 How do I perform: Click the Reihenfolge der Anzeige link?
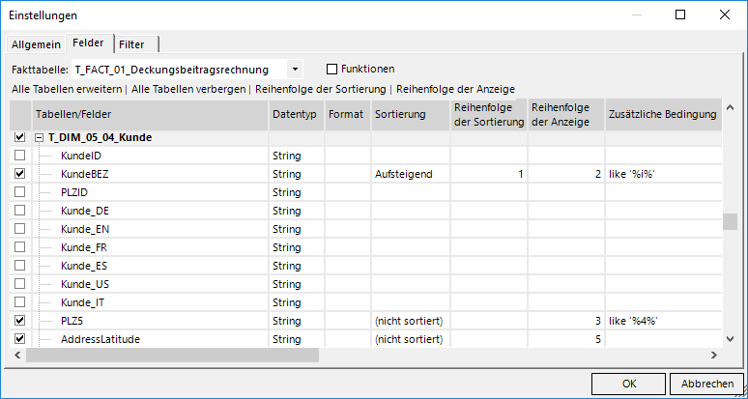[x=455, y=89]
